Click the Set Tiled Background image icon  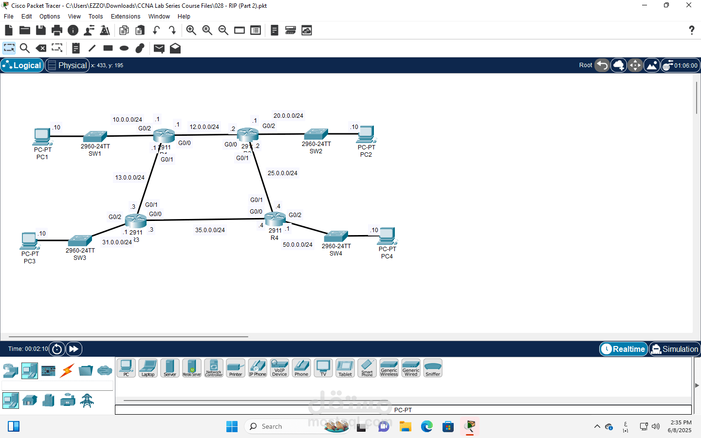pyautogui.click(x=651, y=65)
